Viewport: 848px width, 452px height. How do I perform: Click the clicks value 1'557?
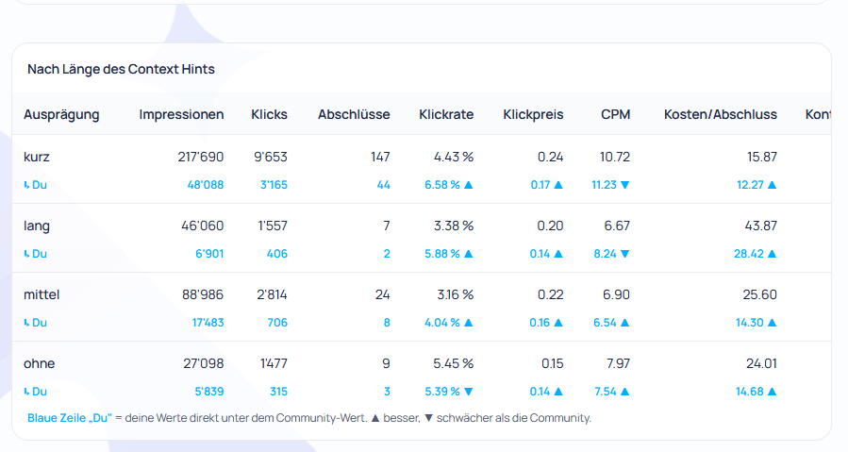pyautogui.click(x=273, y=226)
